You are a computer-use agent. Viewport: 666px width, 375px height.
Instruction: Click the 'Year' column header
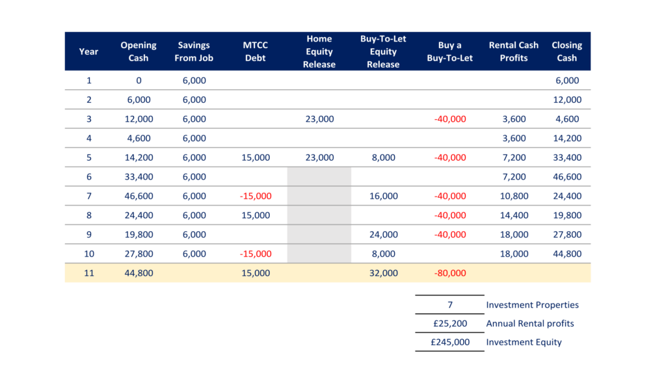click(x=88, y=51)
